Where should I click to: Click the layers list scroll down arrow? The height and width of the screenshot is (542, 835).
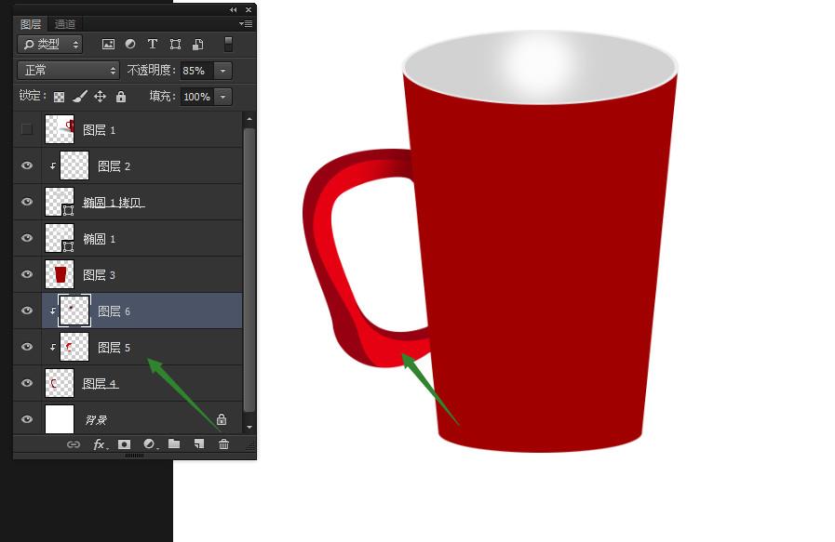[249, 427]
